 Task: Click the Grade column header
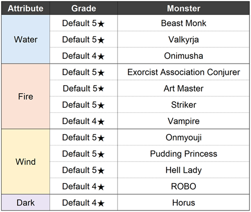click(84, 8)
